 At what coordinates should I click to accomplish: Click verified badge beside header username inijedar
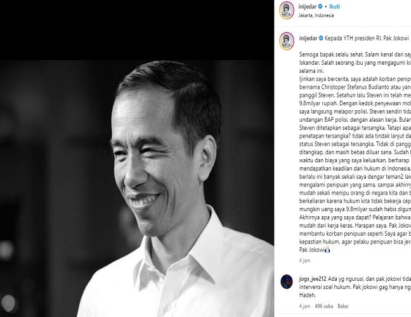pos(320,6)
